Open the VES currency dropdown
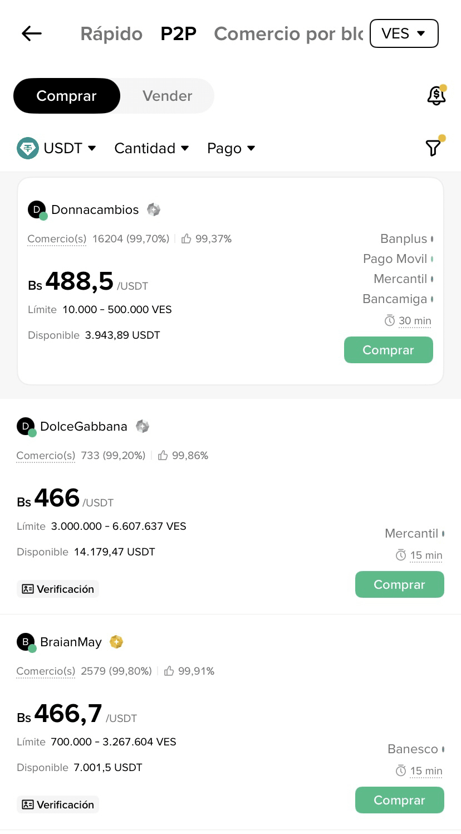This screenshot has width=461, height=834. coord(404,33)
